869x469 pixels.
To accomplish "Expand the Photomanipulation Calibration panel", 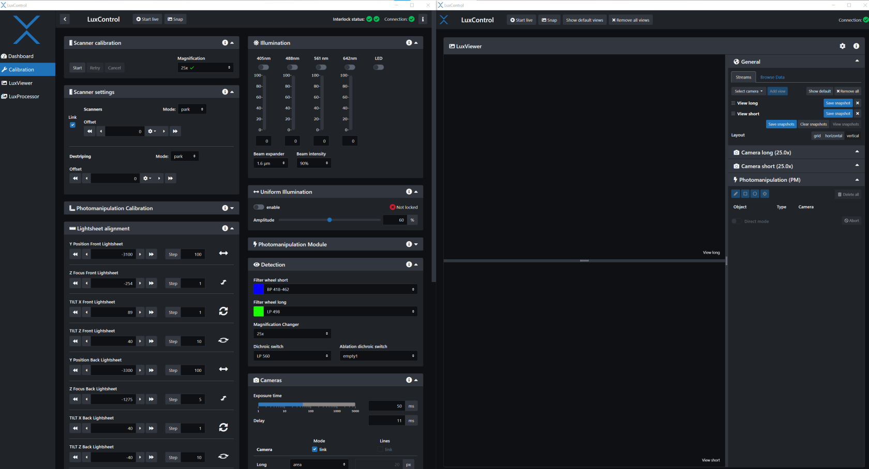I will pyautogui.click(x=232, y=208).
